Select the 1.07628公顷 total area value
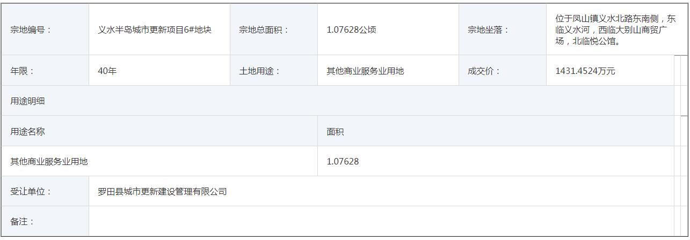690x240 pixels. [x=351, y=29]
